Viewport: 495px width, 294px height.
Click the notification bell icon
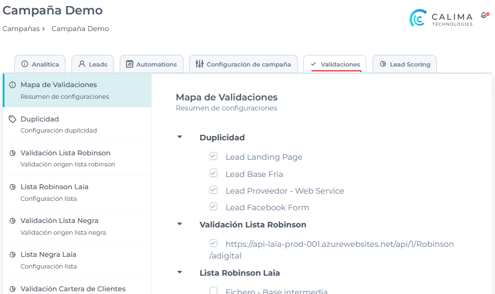[483, 16]
